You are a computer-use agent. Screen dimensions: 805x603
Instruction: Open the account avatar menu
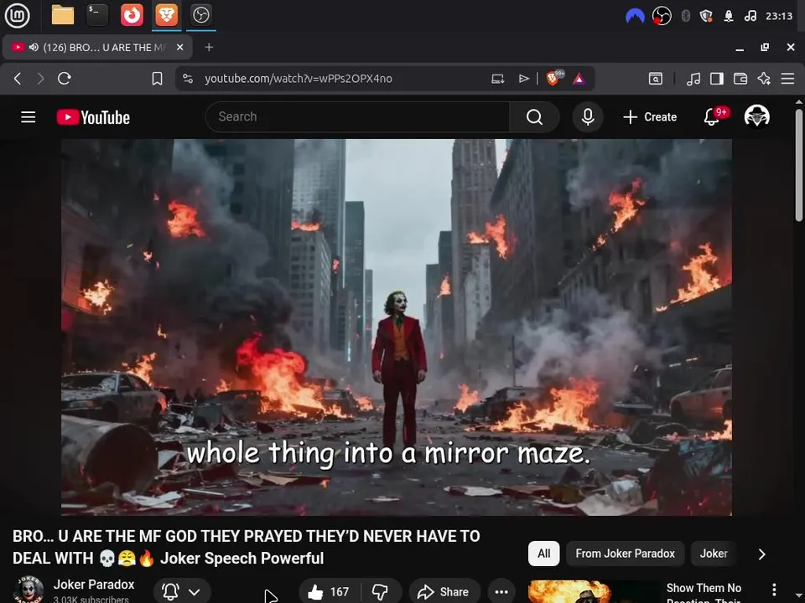756,116
